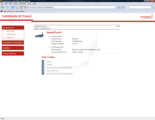Open Event Logs in the sidebar
155x120 pixels.
(x=10, y=37)
